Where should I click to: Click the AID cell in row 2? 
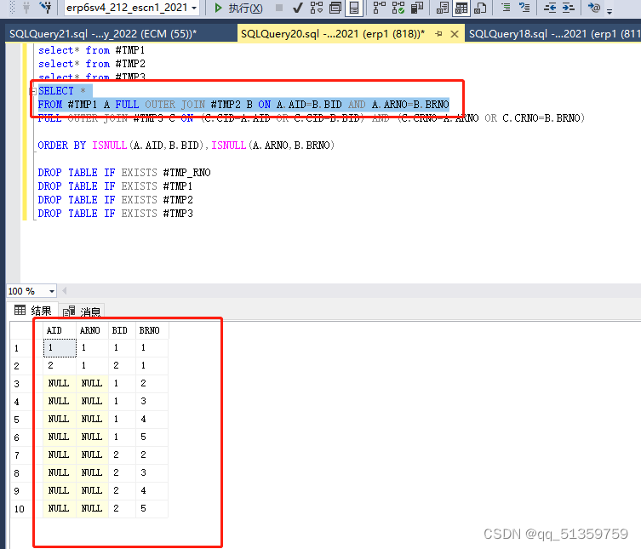pyautogui.click(x=60, y=365)
